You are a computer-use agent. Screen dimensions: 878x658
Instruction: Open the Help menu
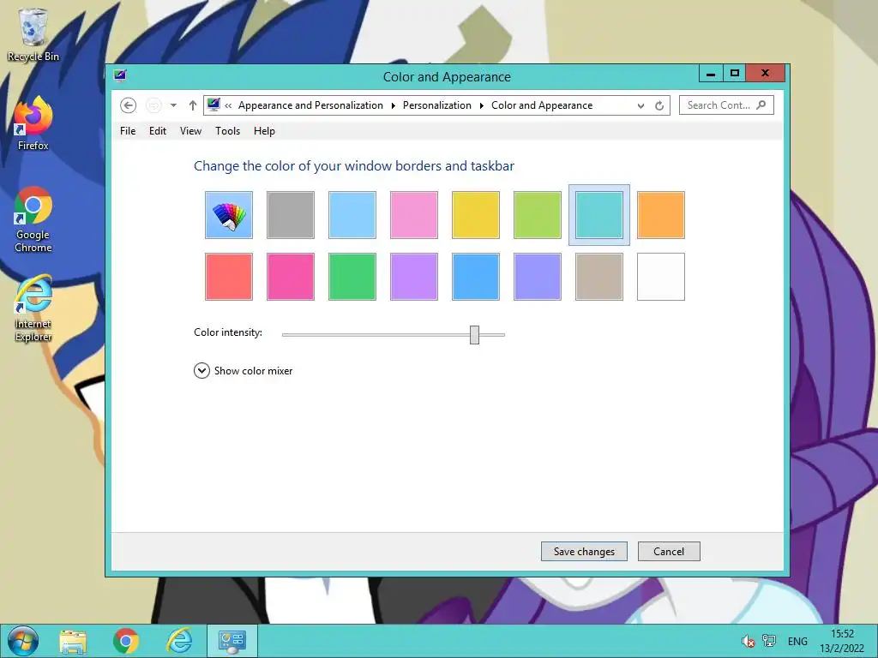(264, 131)
